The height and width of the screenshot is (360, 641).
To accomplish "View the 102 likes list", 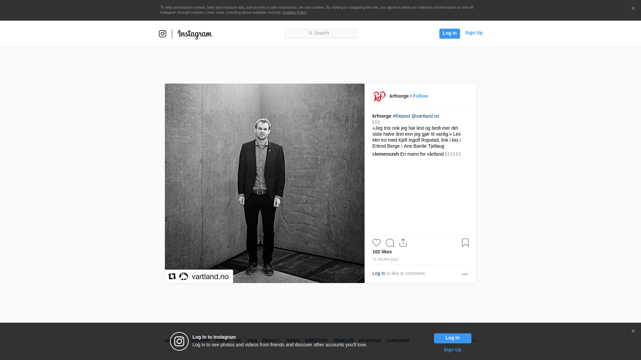I will click(x=382, y=252).
